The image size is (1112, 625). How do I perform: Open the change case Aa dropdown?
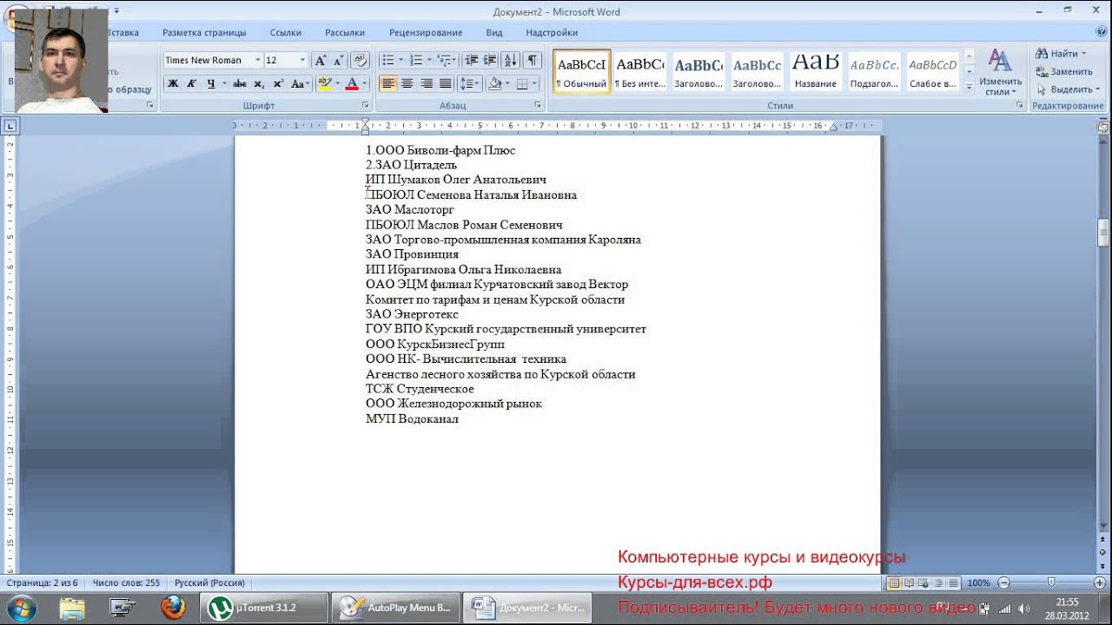300,83
